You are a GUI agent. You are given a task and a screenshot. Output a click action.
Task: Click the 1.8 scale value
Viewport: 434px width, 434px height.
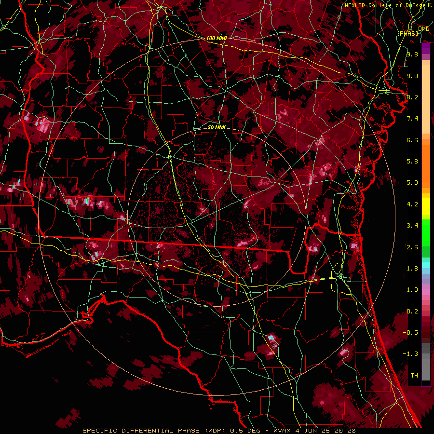pos(412,269)
